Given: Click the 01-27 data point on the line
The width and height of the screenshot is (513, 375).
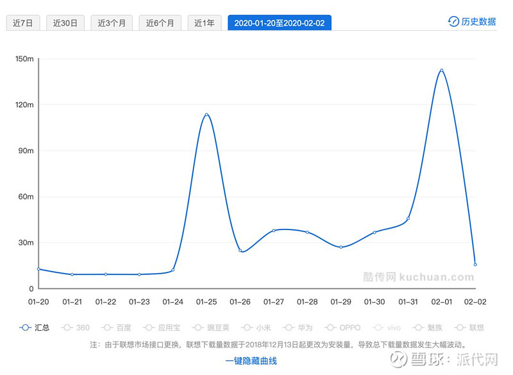Looking at the screenshot, I should point(274,231).
